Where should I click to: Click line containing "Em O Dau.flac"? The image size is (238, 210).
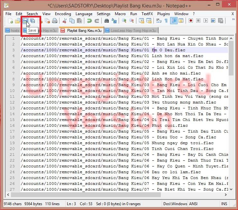pyautogui.click(x=124, y=50)
